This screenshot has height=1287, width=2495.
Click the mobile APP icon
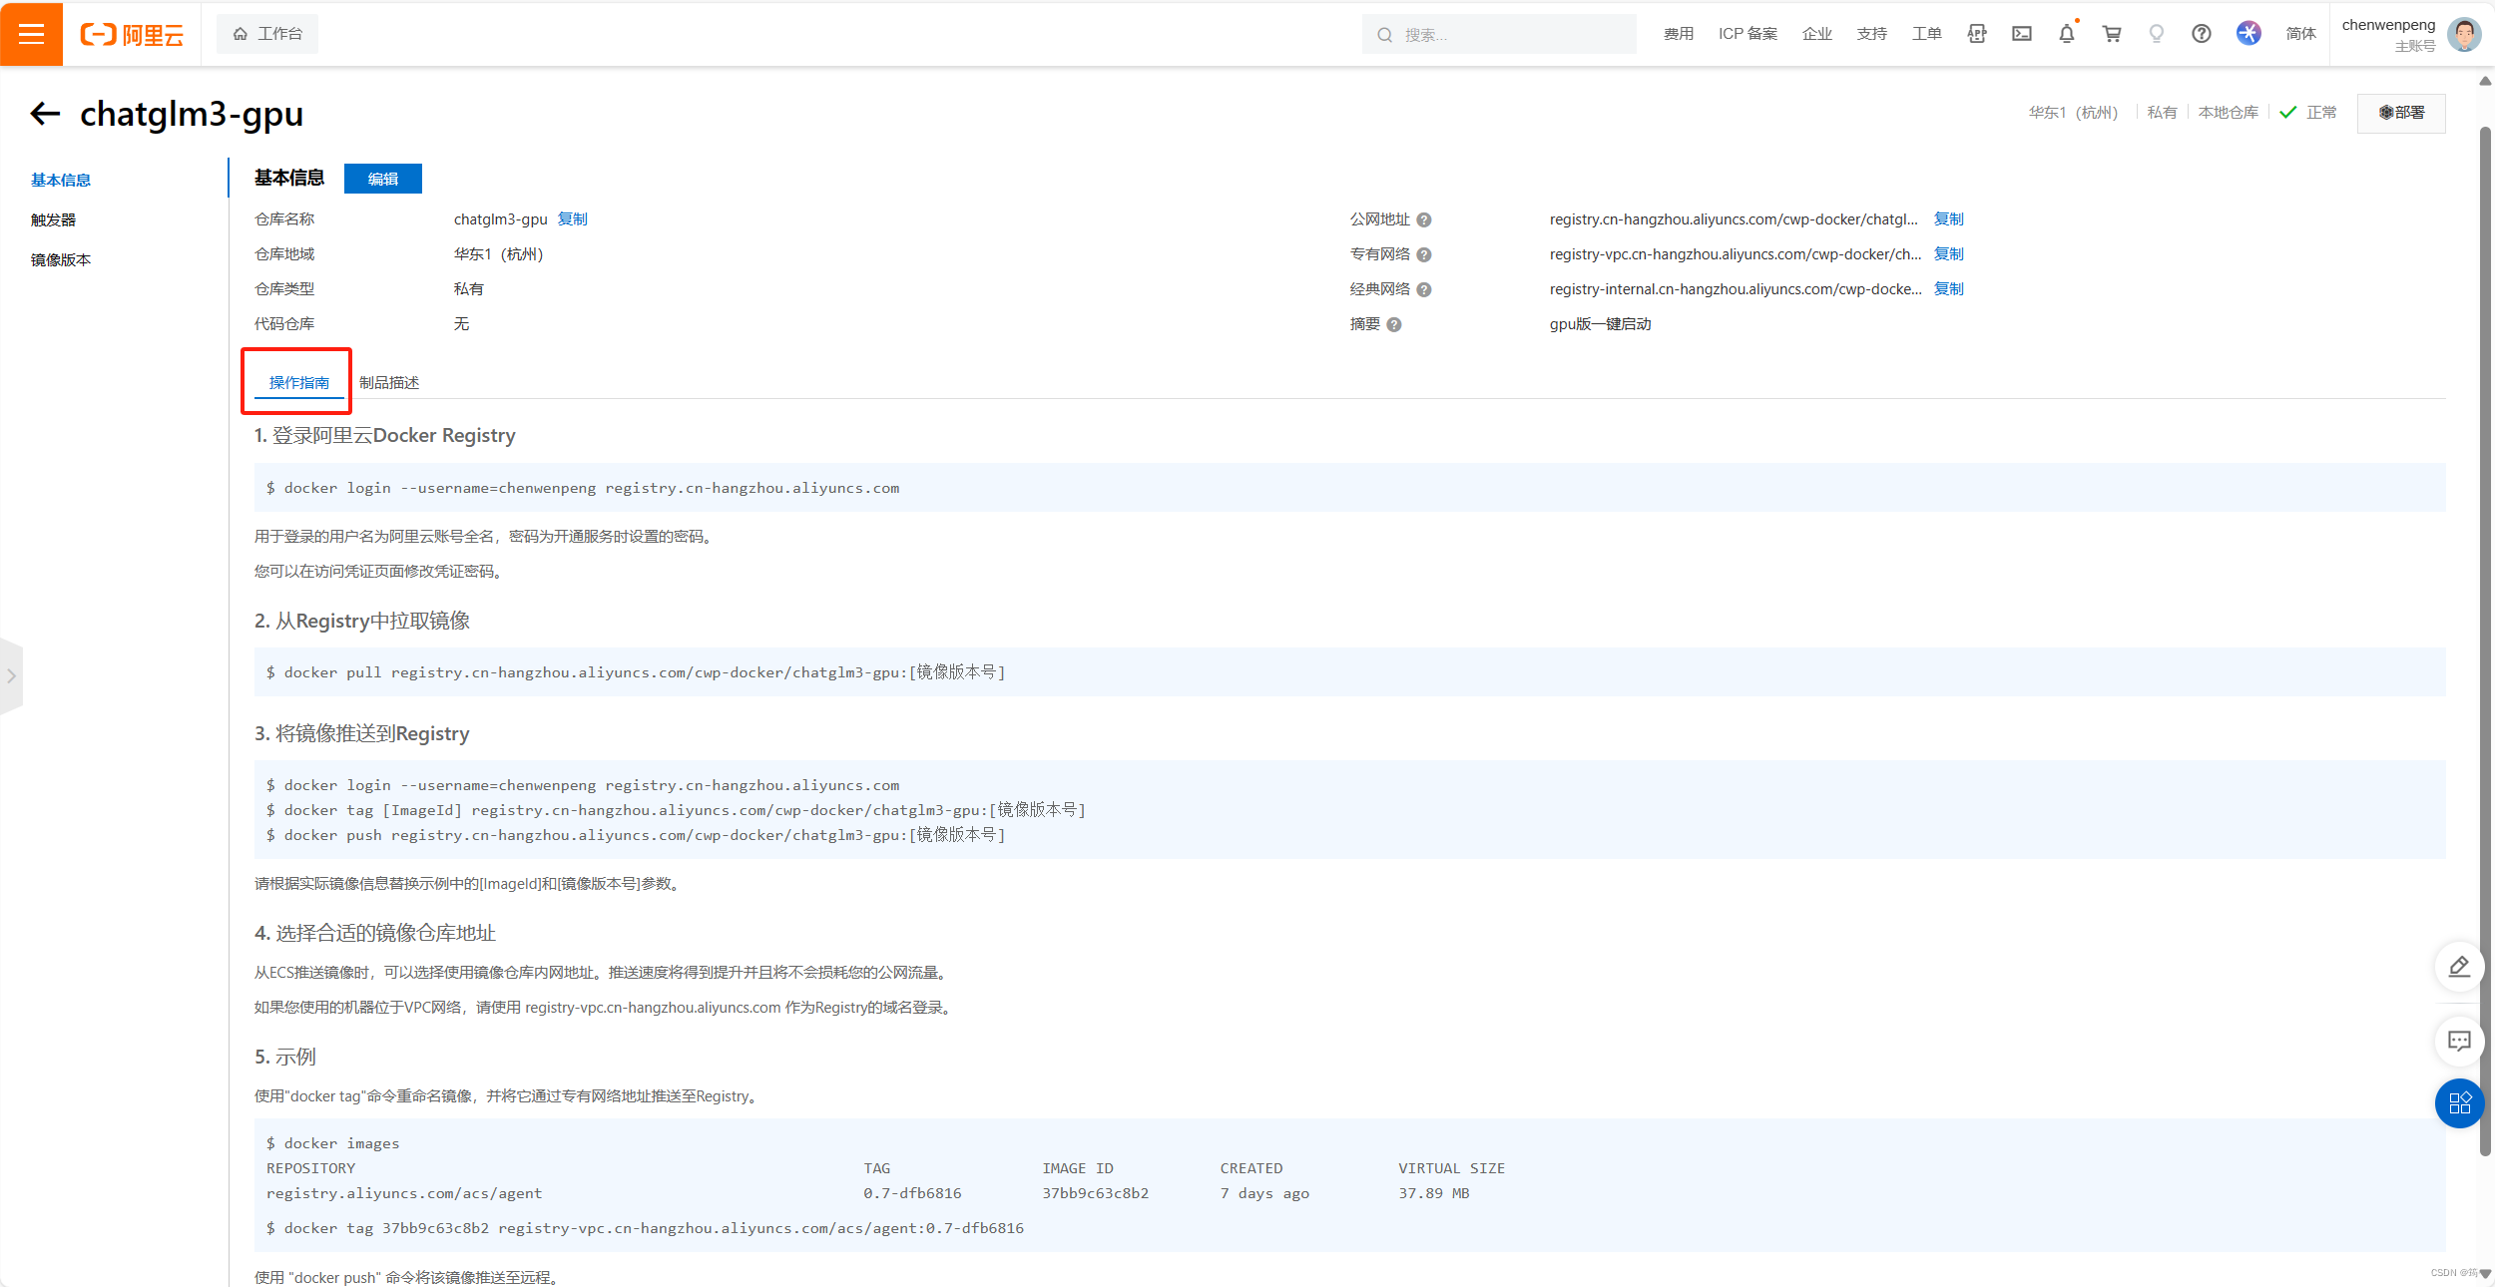(x=1977, y=34)
